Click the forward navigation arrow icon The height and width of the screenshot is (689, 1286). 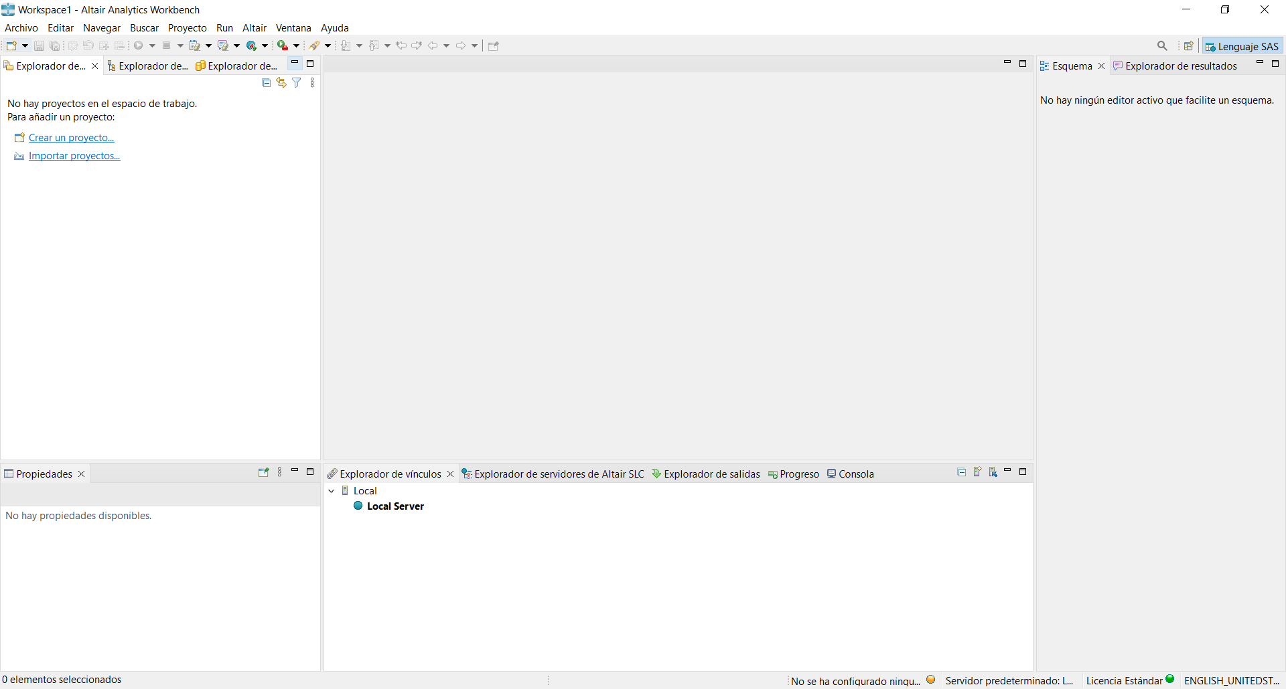pyautogui.click(x=461, y=45)
